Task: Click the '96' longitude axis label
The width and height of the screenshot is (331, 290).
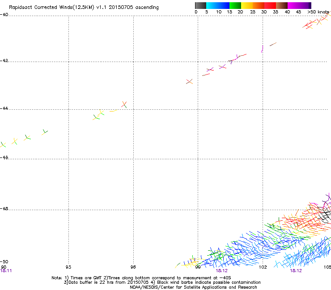Action: [x=133, y=267]
